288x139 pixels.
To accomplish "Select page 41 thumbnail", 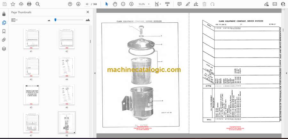I will 31,39.
